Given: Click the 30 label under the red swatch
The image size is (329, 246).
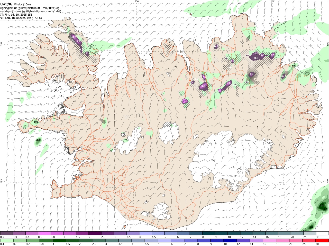Looking at the screenshot, I should tap(318, 244).
